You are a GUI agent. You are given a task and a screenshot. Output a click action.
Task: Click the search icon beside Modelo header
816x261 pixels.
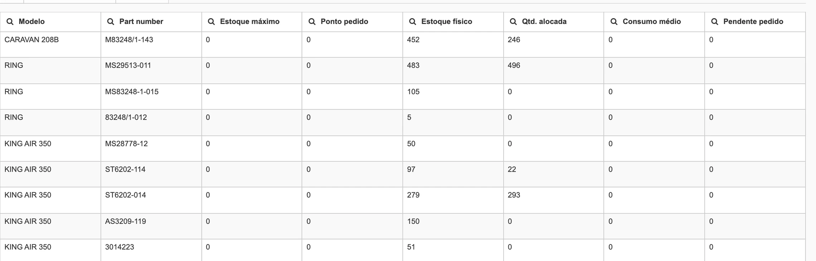[10, 22]
